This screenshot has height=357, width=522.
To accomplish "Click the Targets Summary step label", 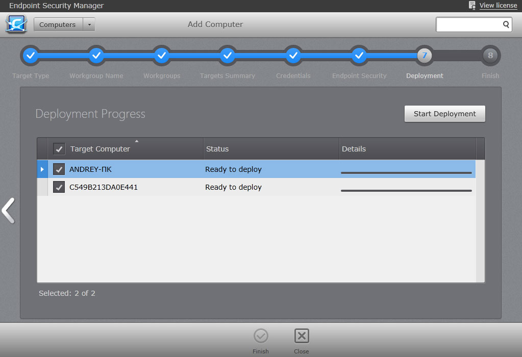I will [x=228, y=76].
